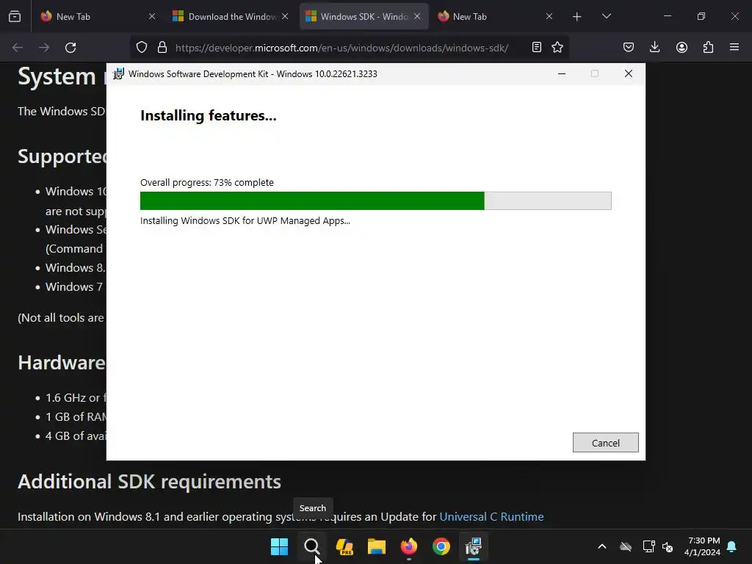752x564 pixels.
Task: Launch Google Chrome from taskbar
Action: pos(441,546)
